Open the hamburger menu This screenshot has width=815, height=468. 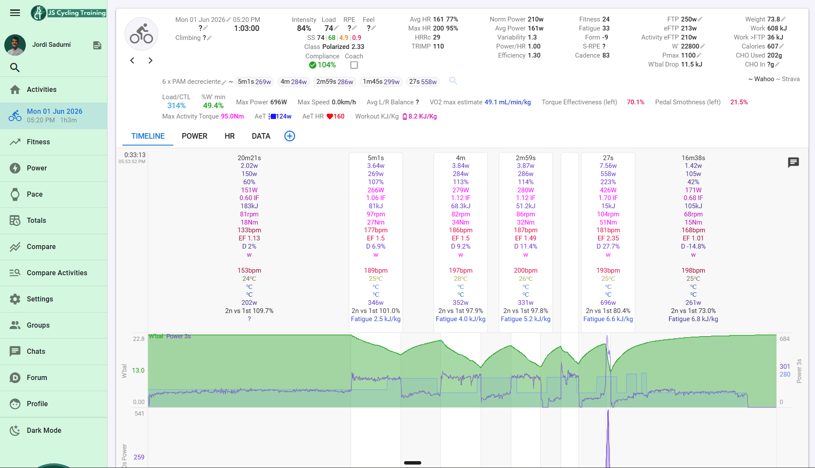(15, 12)
